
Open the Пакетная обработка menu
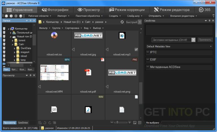(x=89, y=16)
